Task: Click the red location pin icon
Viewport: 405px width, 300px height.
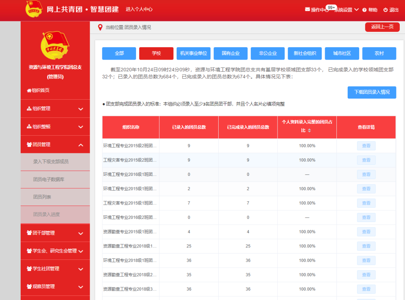Action: (100, 27)
